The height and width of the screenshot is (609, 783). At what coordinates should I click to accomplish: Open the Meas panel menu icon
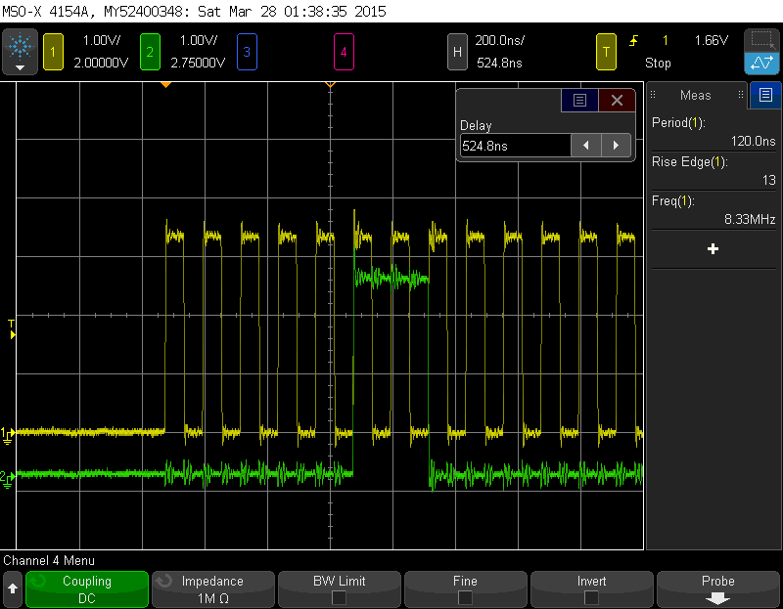coord(764,95)
